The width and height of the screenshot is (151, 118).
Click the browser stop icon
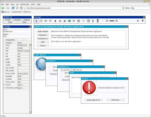coord(17,8)
